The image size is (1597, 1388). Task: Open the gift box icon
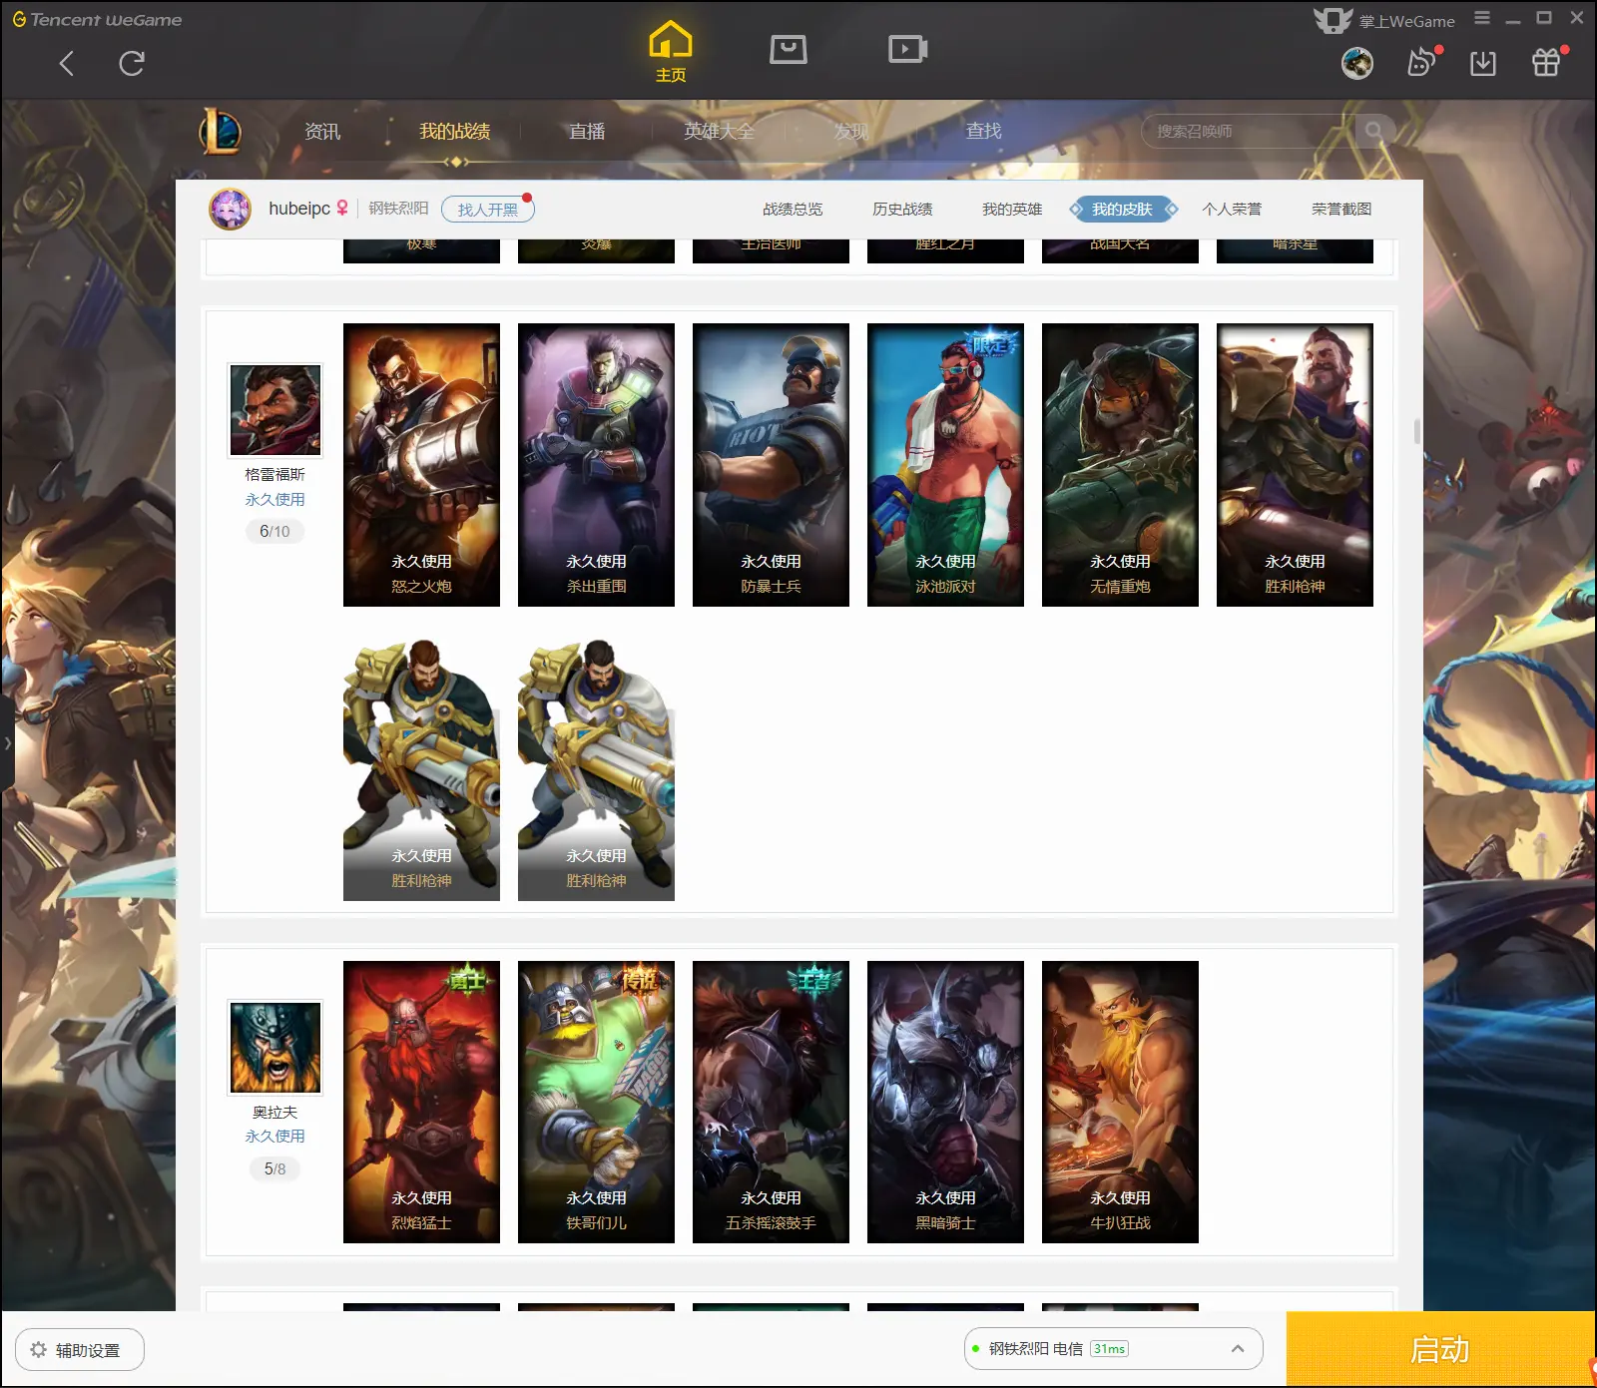coord(1546,63)
